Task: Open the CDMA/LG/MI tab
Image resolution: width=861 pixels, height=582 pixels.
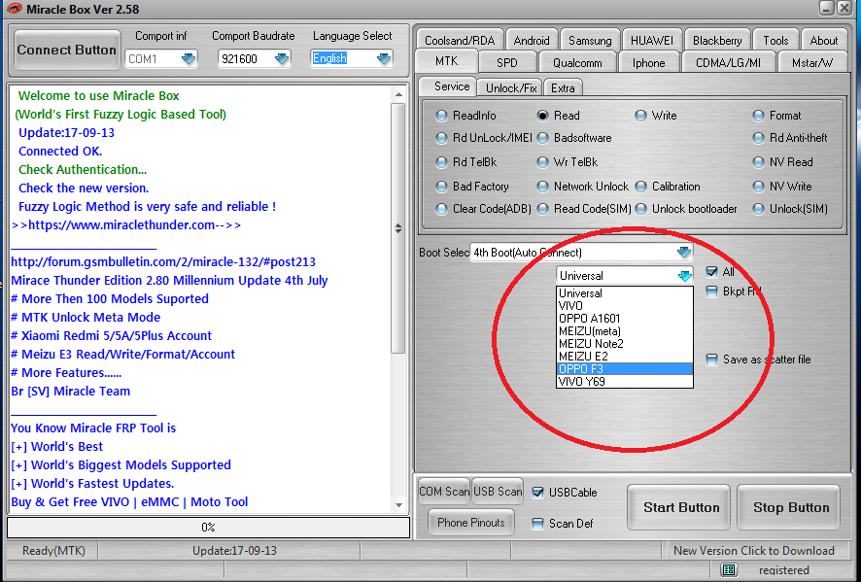Action: 728,62
